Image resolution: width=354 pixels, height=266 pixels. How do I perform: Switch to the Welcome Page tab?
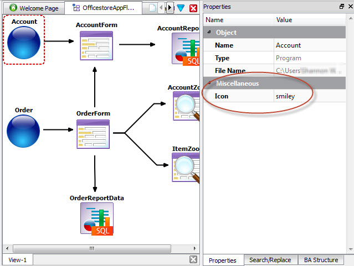coord(34,8)
